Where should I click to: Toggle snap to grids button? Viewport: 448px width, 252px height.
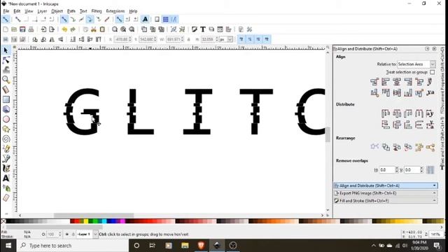tap(165, 20)
